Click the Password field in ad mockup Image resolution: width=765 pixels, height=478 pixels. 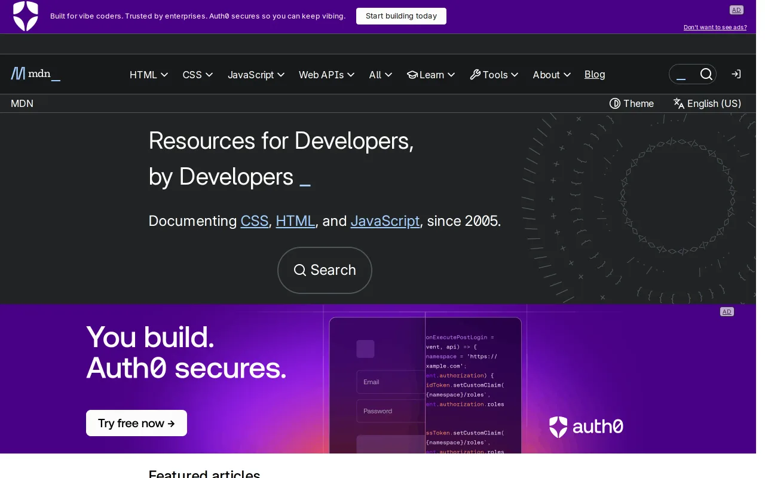point(391,411)
